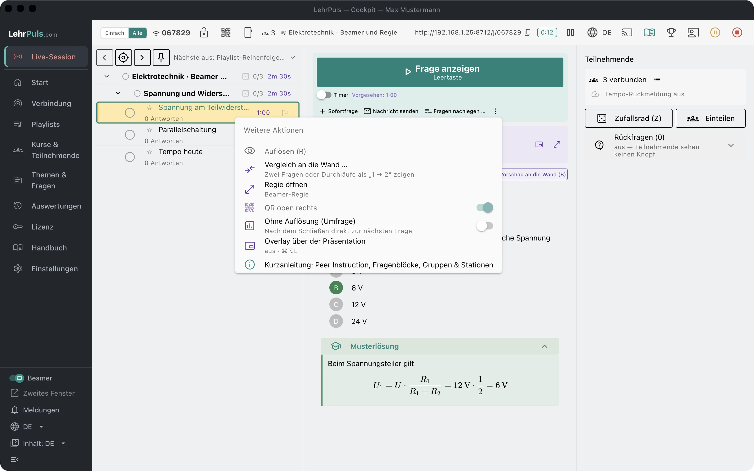Open the phone preview icon

click(x=248, y=32)
